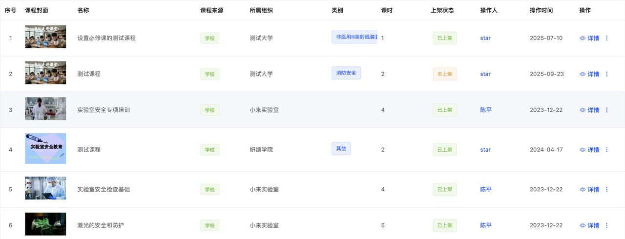Click three-dot icon for 实验室安全检查基础
This screenshot has height=239, width=625.
tap(606, 190)
